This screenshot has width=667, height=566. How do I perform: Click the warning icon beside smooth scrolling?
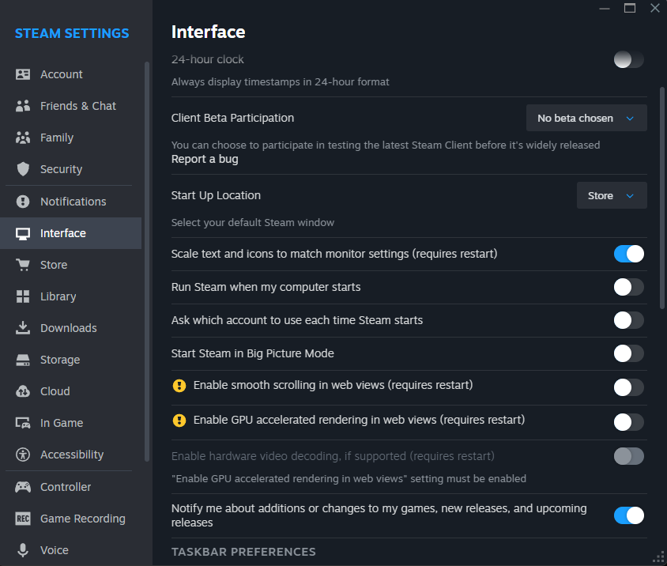(x=179, y=387)
